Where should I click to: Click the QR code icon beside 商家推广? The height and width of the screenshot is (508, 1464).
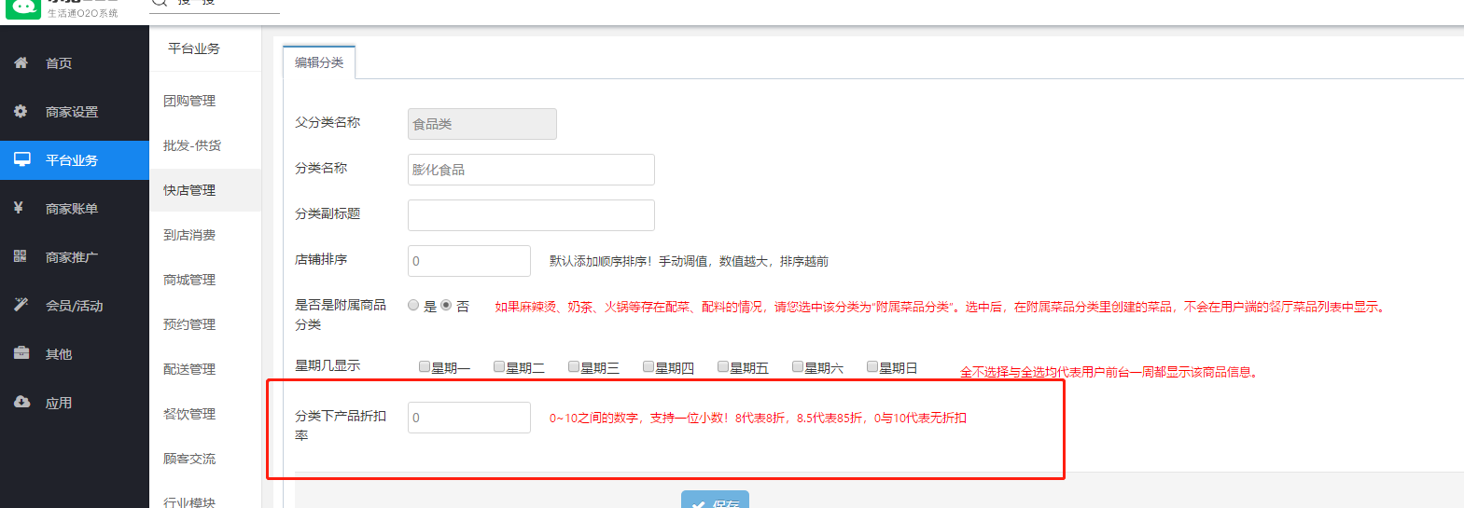pyautogui.click(x=21, y=256)
